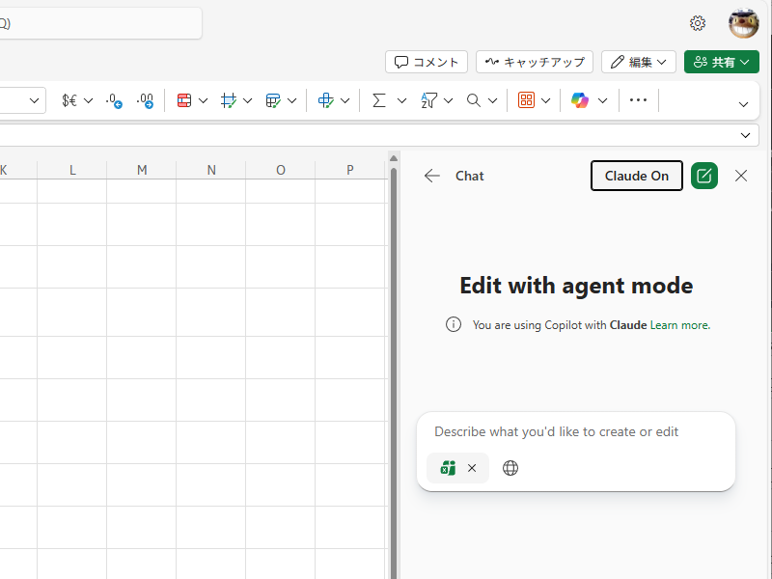Open the Learn more link

(x=680, y=325)
